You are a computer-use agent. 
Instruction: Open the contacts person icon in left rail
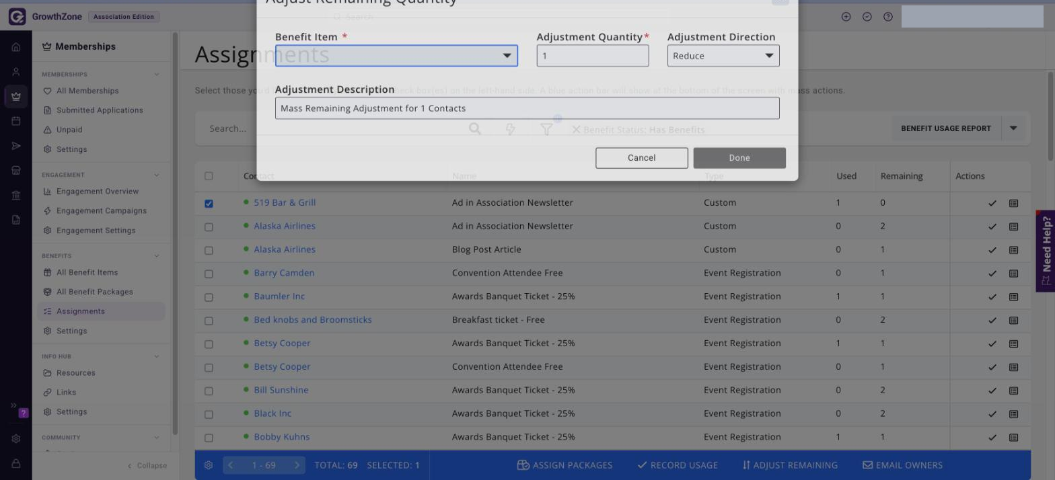(x=16, y=72)
